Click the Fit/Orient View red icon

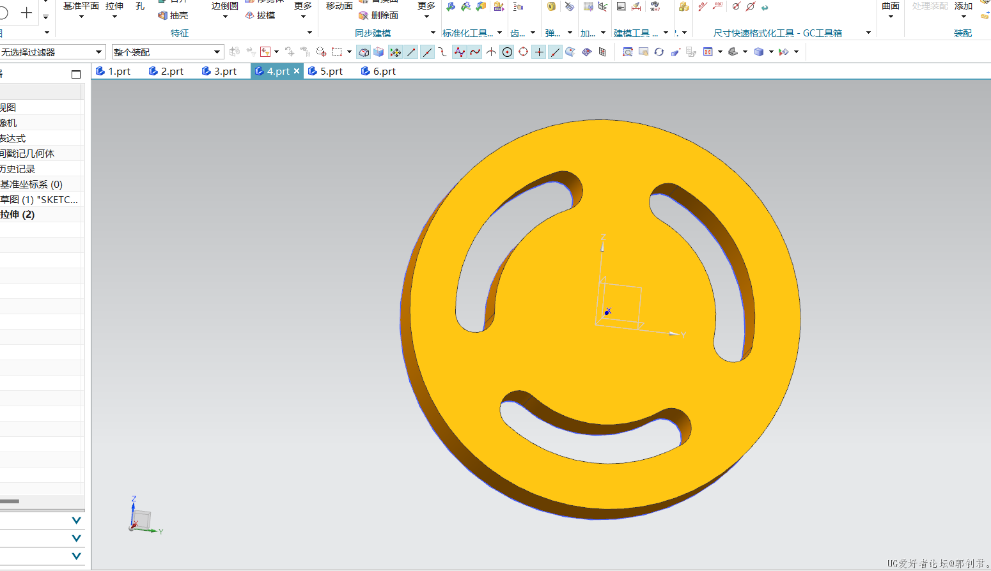point(708,52)
